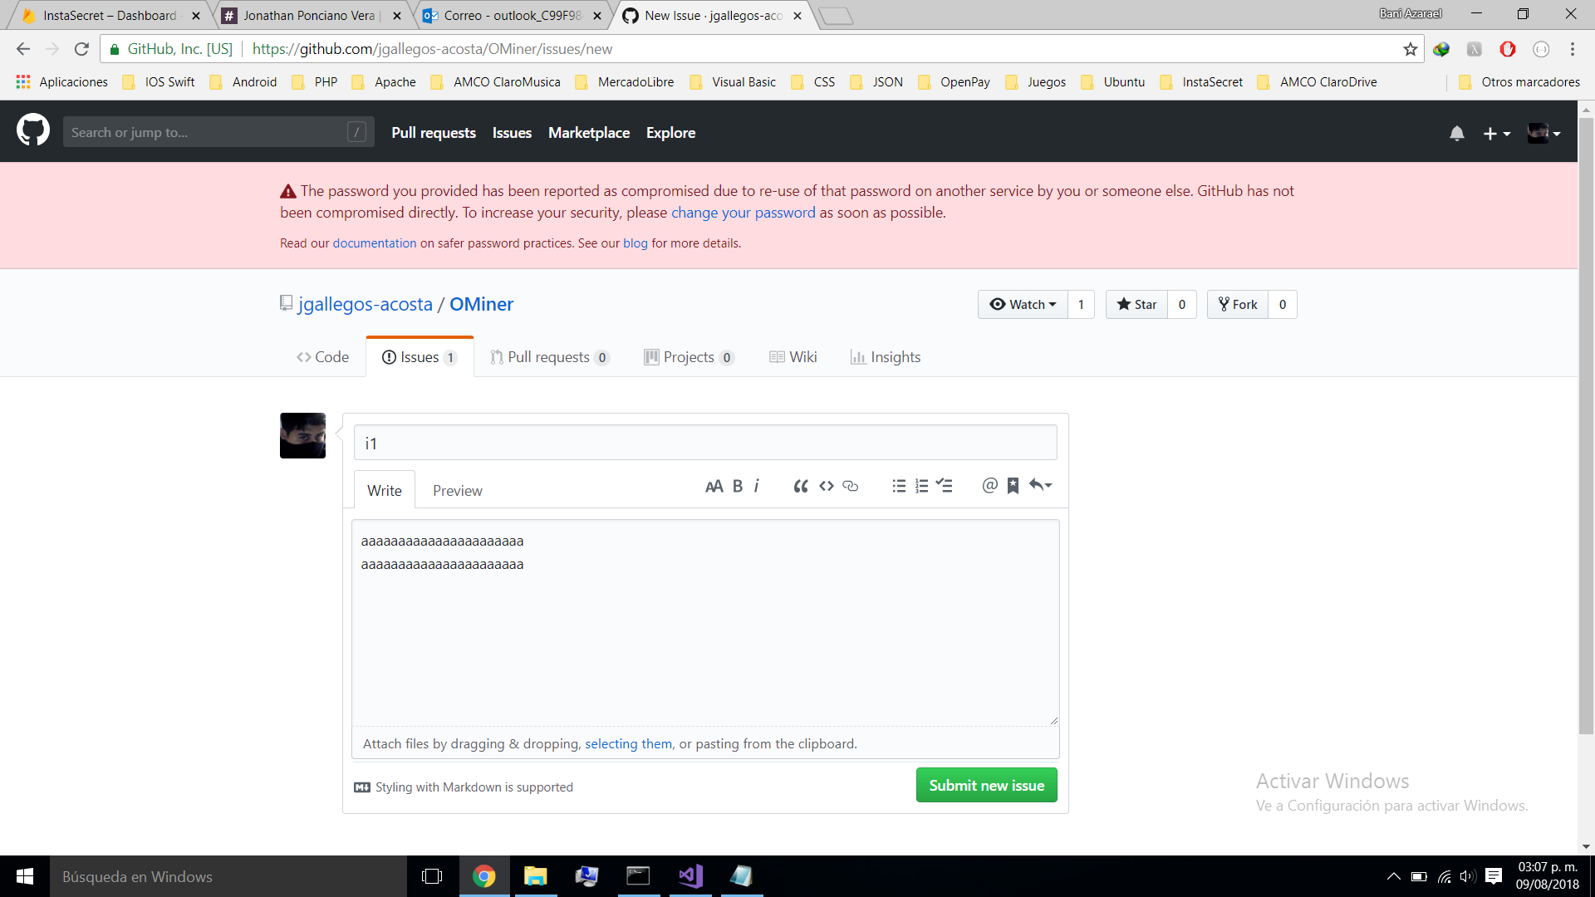
Task: Add a link via chain icon
Action: pos(850,487)
